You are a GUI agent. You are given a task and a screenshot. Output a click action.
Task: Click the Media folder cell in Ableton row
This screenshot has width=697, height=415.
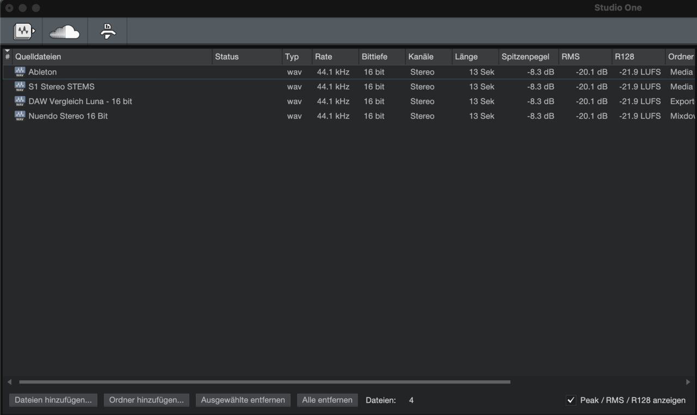[682, 72]
